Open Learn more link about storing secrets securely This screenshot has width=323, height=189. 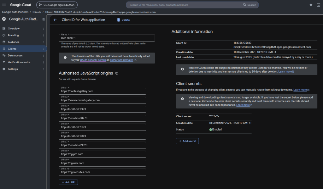point(244,105)
